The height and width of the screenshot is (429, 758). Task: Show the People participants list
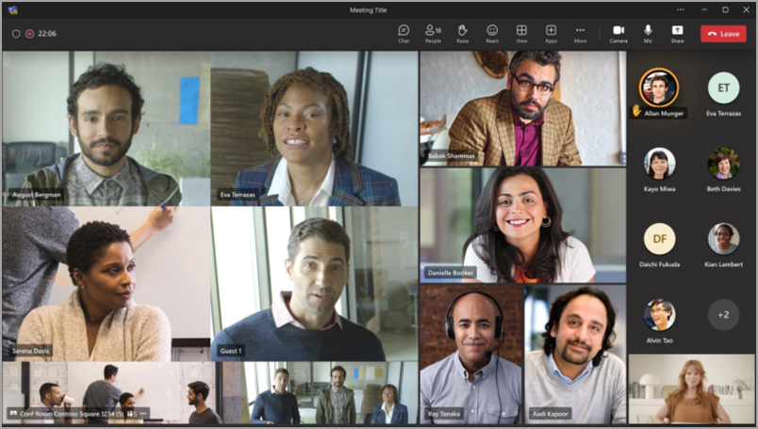coord(433,33)
